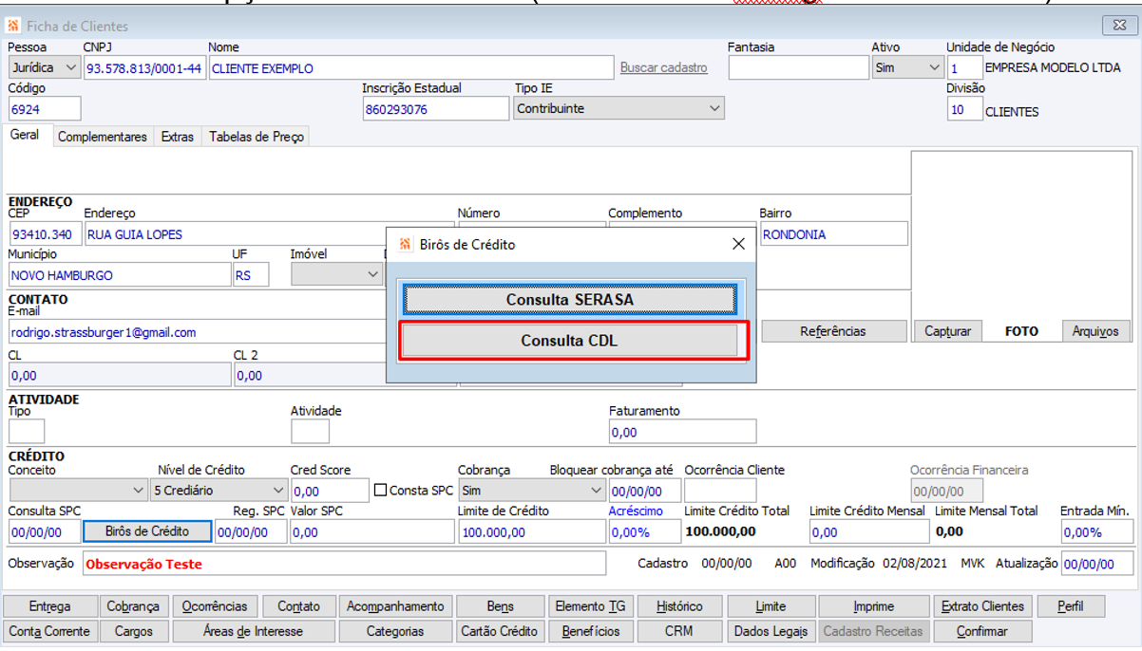This screenshot has width=1142, height=651.
Task: Open the Histórico button
Action: tap(680, 606)
